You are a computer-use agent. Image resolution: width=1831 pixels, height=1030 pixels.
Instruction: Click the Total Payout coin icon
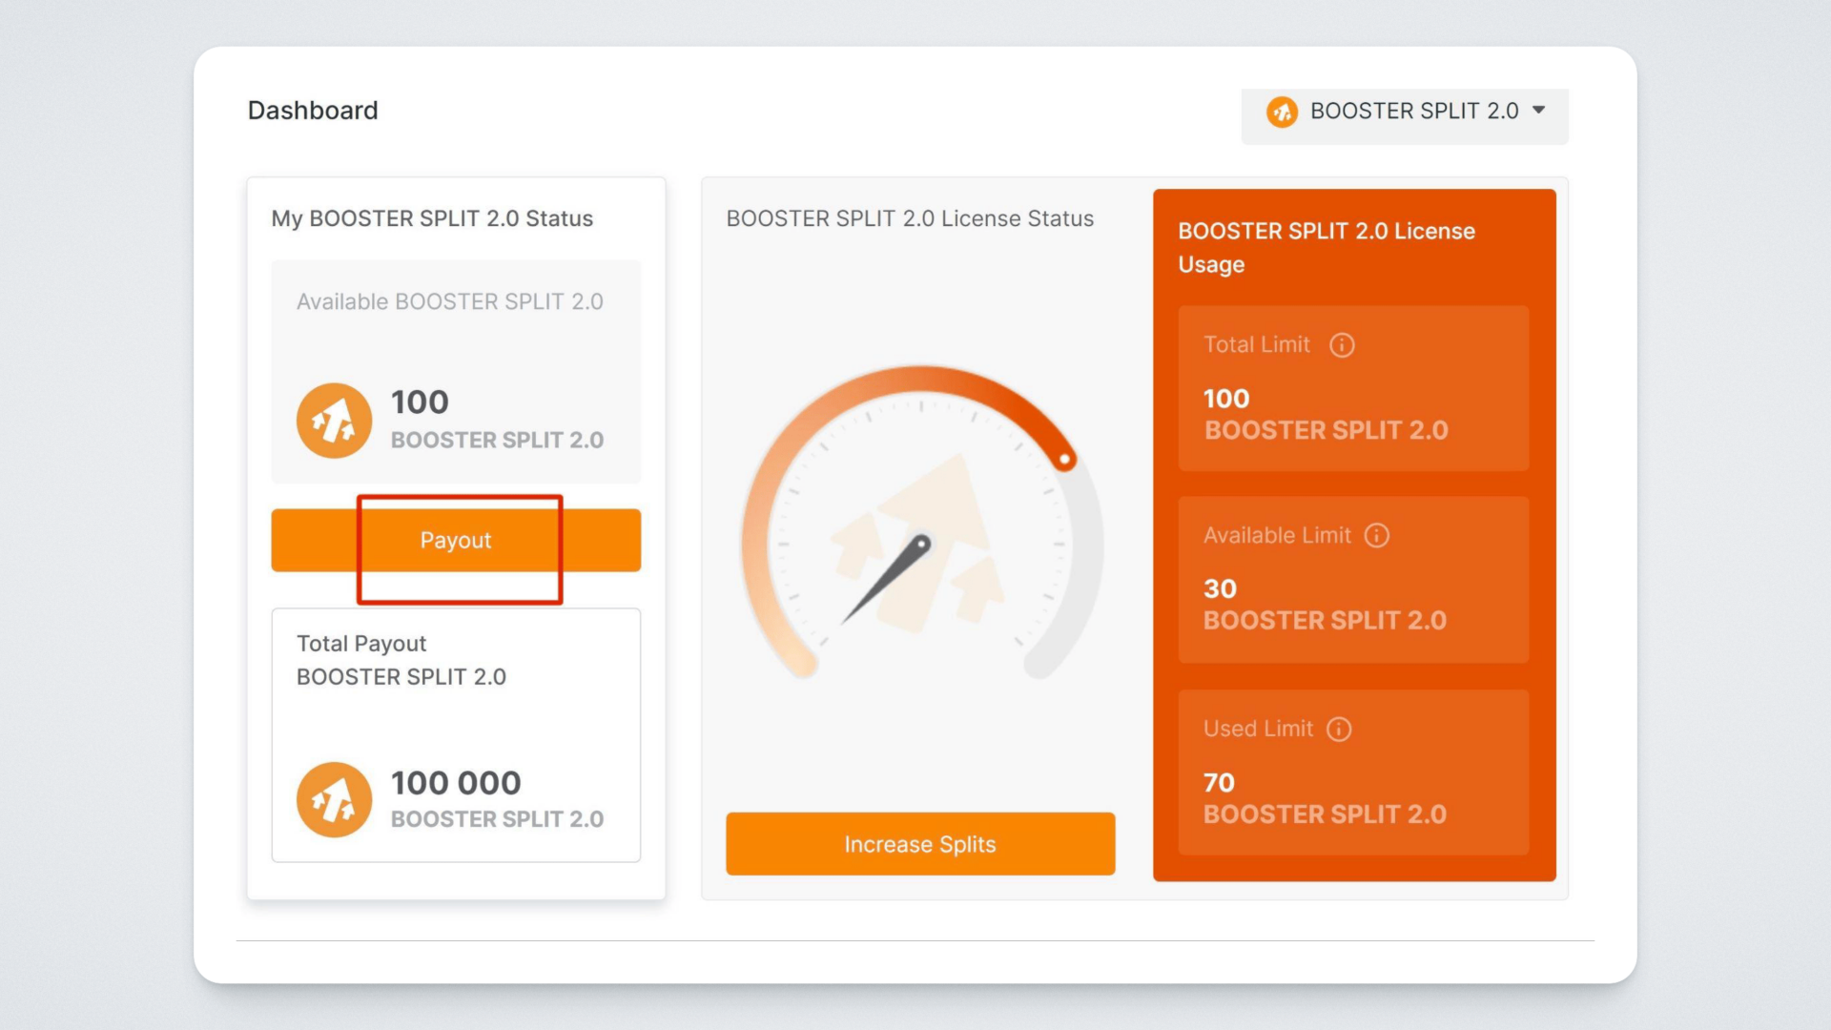334,799
